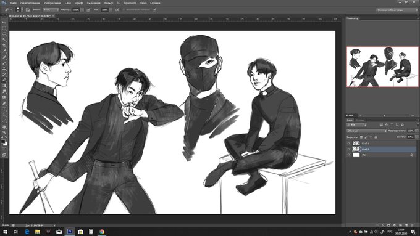Select the Rectangular Marquee tool

tap(4, 28)
